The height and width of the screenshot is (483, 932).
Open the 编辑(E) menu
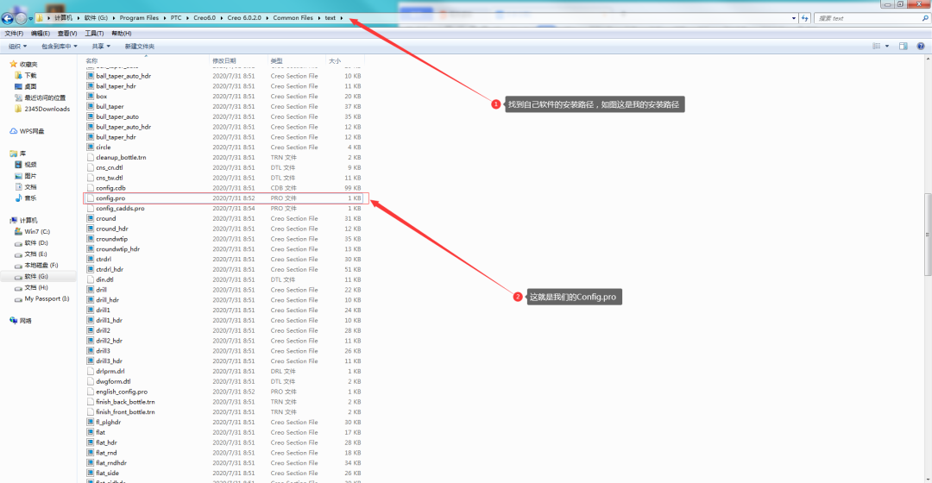41,34
